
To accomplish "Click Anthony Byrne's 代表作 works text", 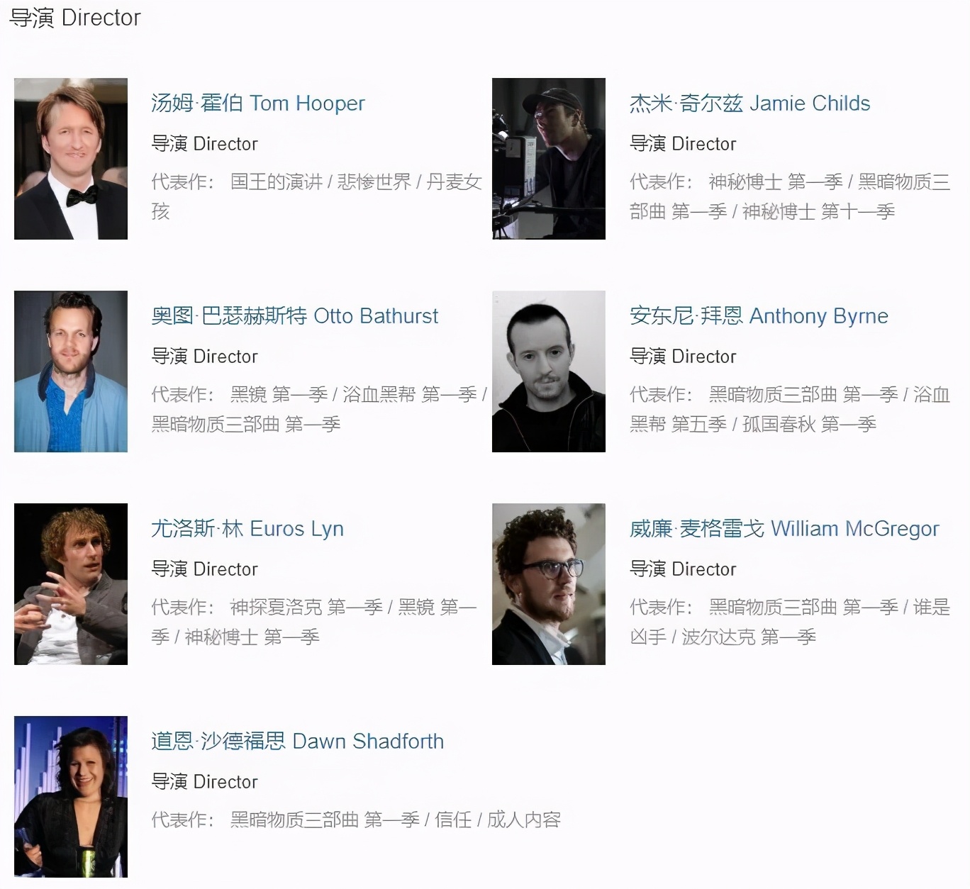I will pyautogui.click(x=790, y=409).
